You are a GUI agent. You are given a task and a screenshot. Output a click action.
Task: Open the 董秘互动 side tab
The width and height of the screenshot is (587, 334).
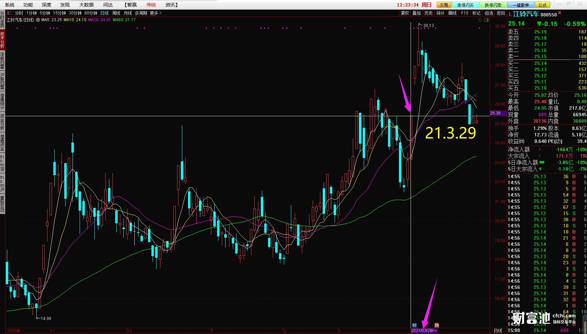[x=2, y=204]
